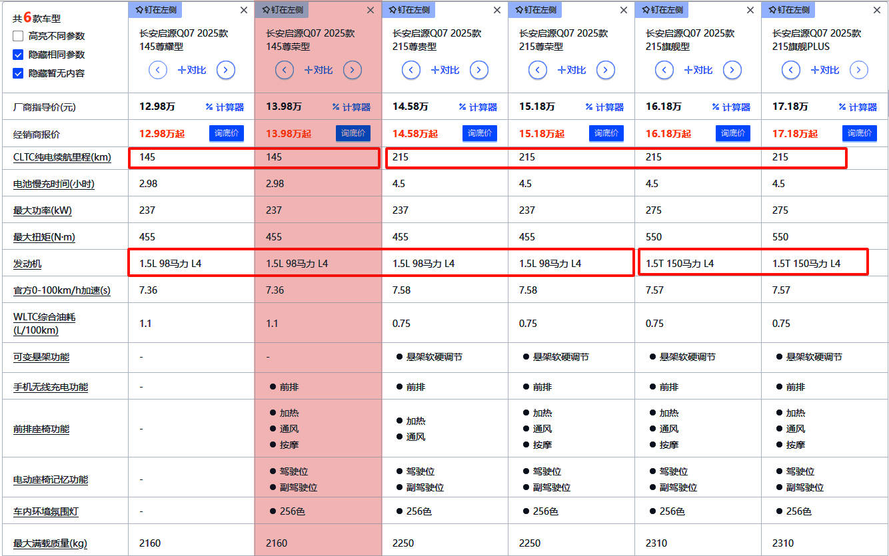The width and height of the screenshot is (889, 556).
Task: Open the 车内环境氛围灯 parameter link
Action: coord(46,511)
